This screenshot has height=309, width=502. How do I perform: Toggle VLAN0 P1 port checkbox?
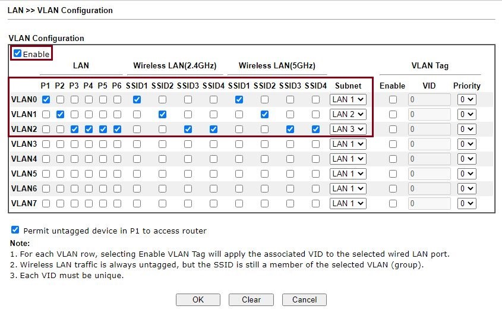pyautogui.click(x=46, y=99)
